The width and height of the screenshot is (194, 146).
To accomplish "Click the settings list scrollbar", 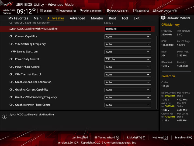I will [x=157, y=72].
